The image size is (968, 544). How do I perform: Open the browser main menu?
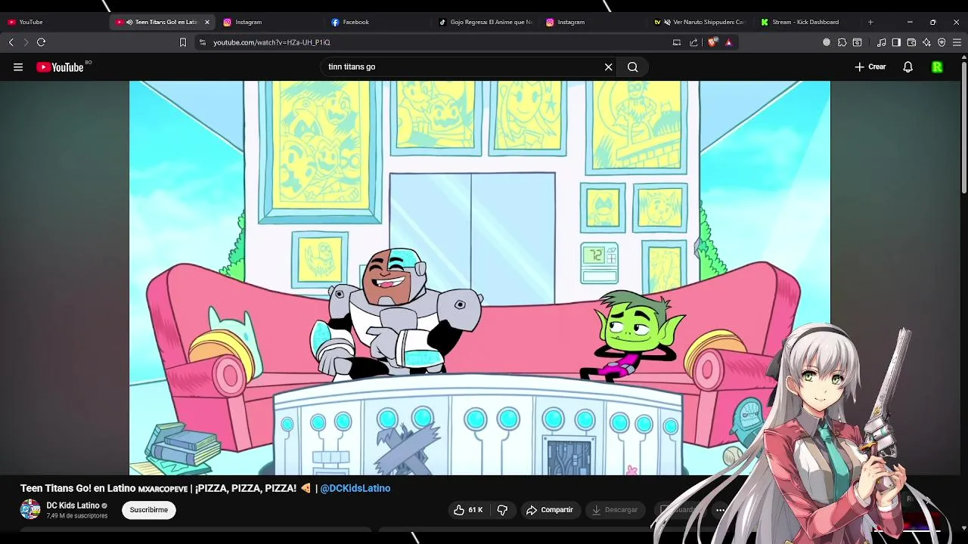point(957,42)
